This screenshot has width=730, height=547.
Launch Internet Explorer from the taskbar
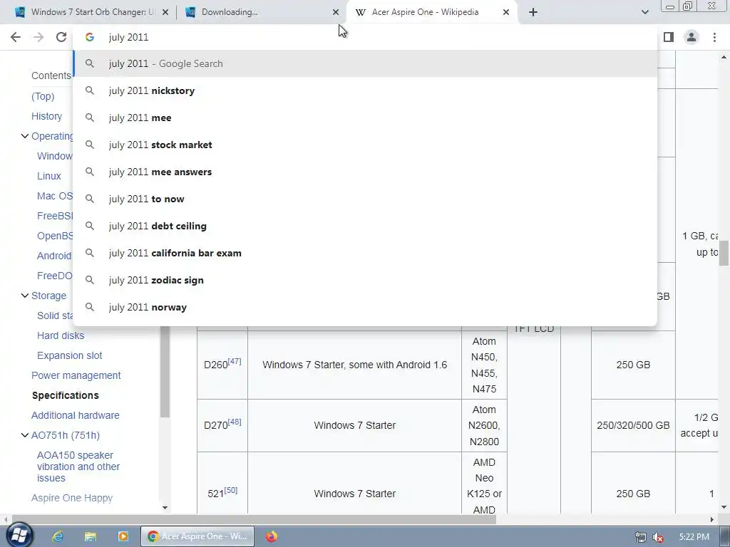coord(58,536)
